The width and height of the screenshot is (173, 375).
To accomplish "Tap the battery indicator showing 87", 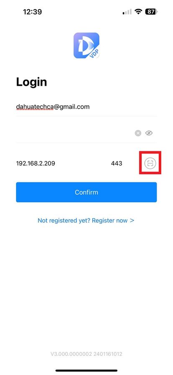I will [152, 12].
